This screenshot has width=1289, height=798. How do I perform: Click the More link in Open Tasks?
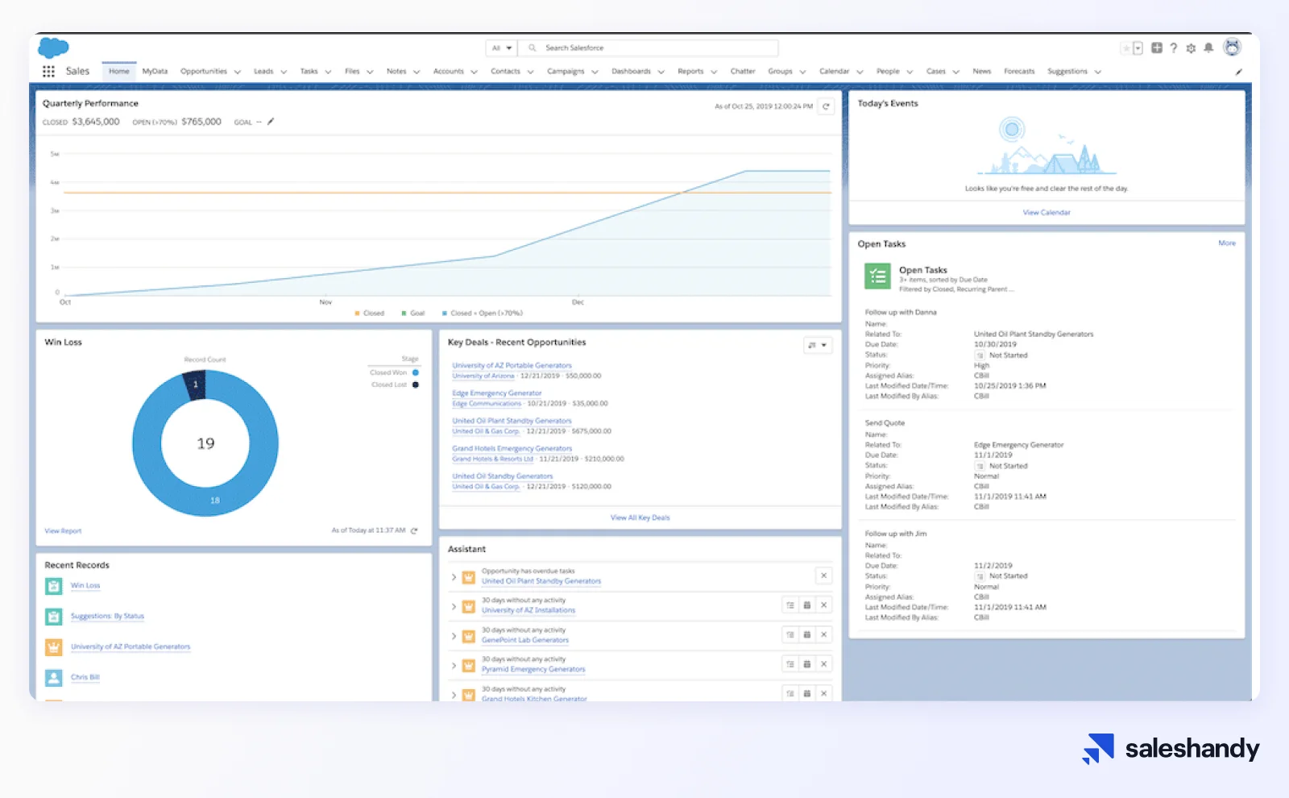pyautogui.click(x=1227, y=243)
